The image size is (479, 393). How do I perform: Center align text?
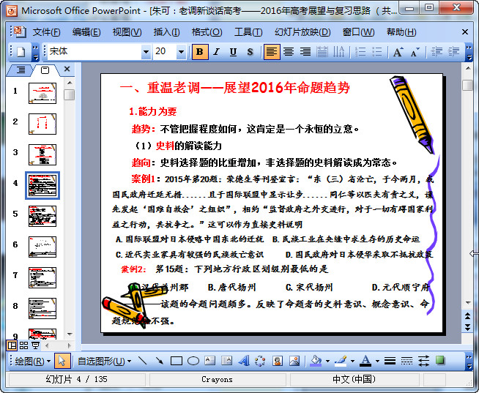pos(289,52)
